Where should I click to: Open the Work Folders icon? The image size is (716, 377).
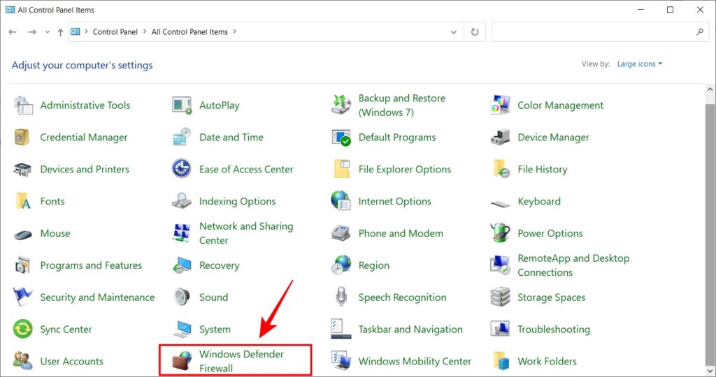click(501, 361)
